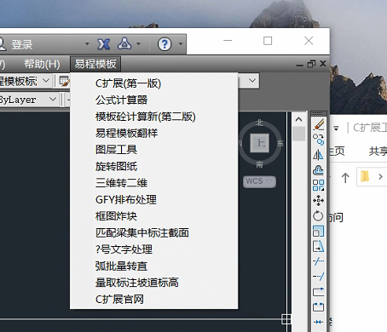Grab the Modify toolbar grip handle
This screenshot has height=332, width=387.
tap(319, 114)
